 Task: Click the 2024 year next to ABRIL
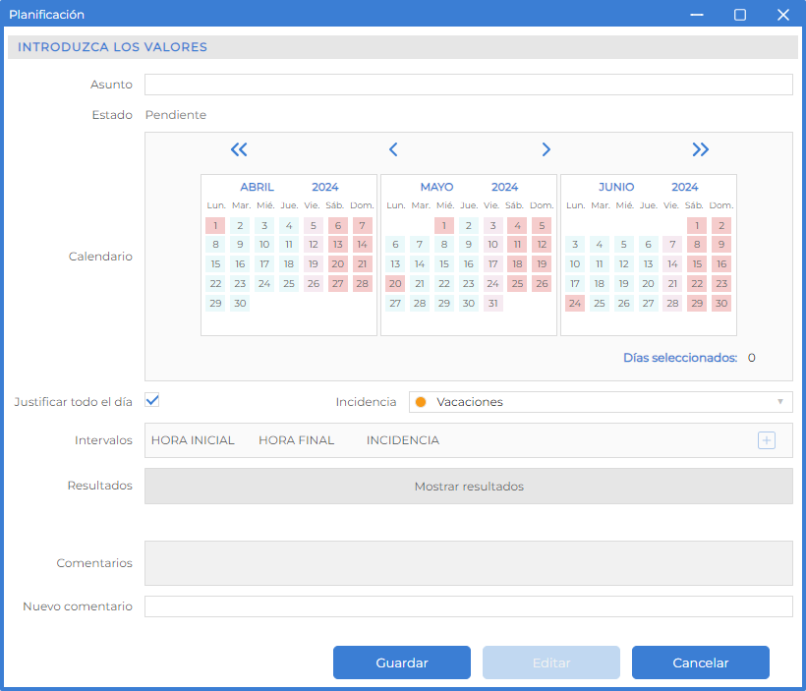(x=325, y=187)
